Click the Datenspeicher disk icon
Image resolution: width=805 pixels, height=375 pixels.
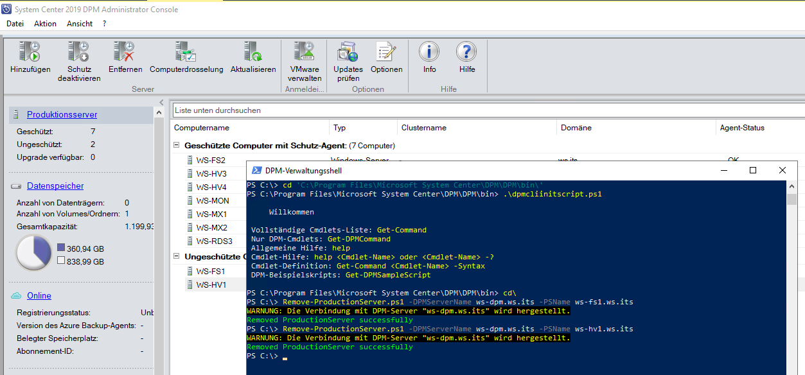[17, 186]
